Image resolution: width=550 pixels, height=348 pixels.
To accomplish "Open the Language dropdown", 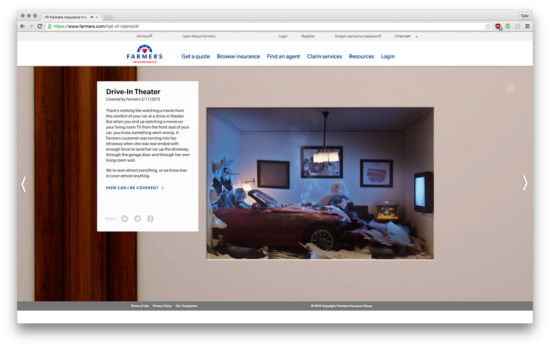I will tap(406, 36).
